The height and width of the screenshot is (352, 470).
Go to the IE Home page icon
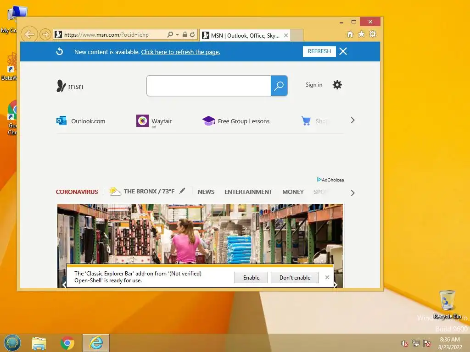click(x=350, y=34)
